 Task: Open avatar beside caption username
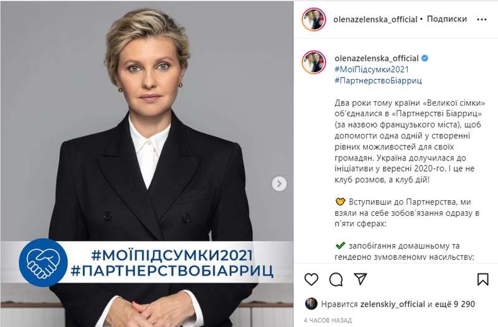(314, 62)
